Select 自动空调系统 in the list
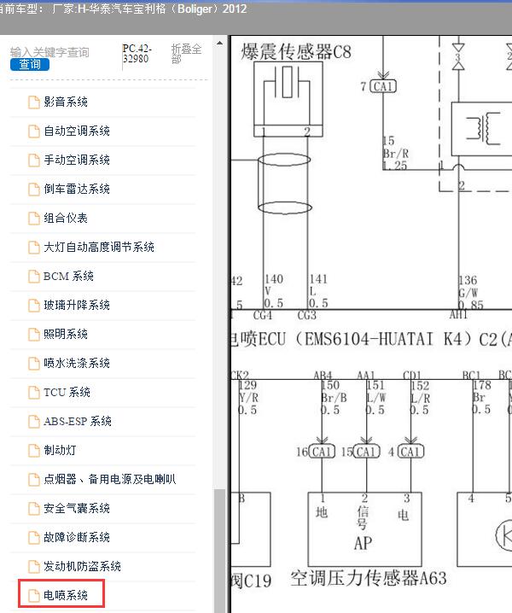Viewport: 512px width, 613px height. point(77,131)
